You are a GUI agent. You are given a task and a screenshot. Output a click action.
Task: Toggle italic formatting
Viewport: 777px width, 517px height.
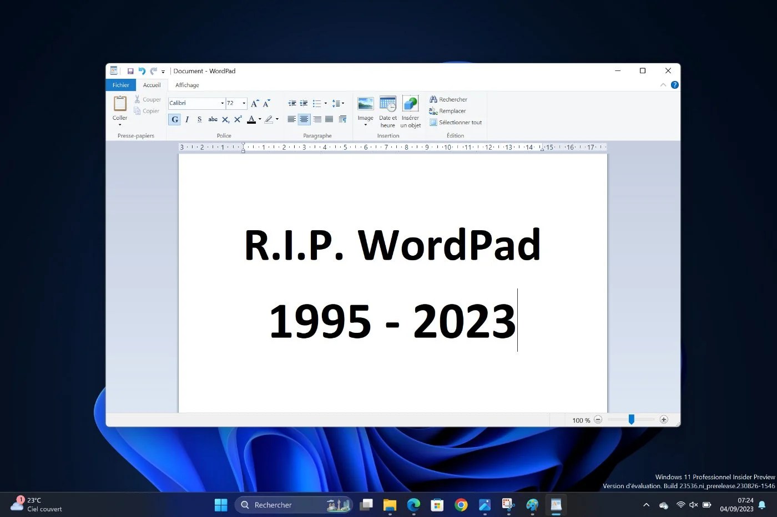point(187,119)
